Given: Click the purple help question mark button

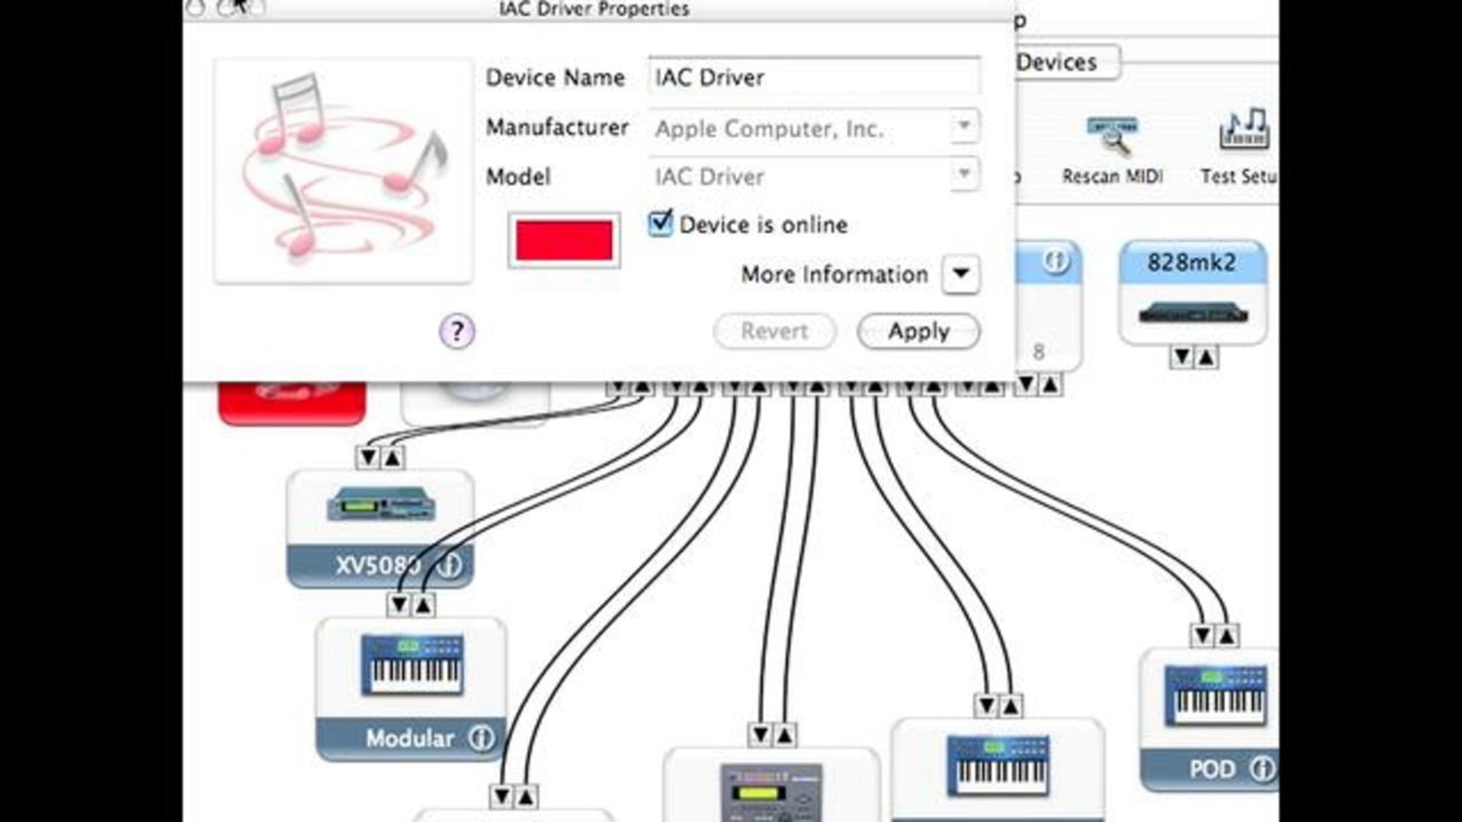Looking at the screenshot, I should click(x=457, y=331).
